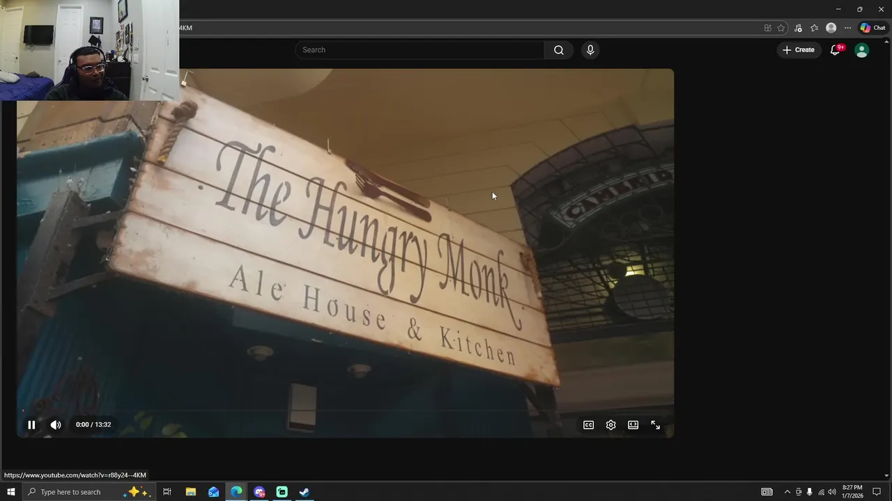Open the News and interests taskbar widget
This screenshot has height=501, width=892.
[x=767, y=492]
